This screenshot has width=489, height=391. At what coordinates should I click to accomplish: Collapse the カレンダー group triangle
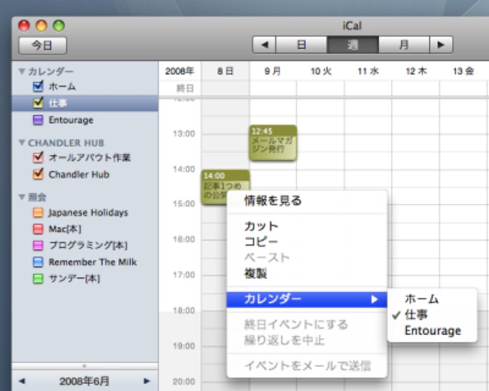(x=22, y=71)
